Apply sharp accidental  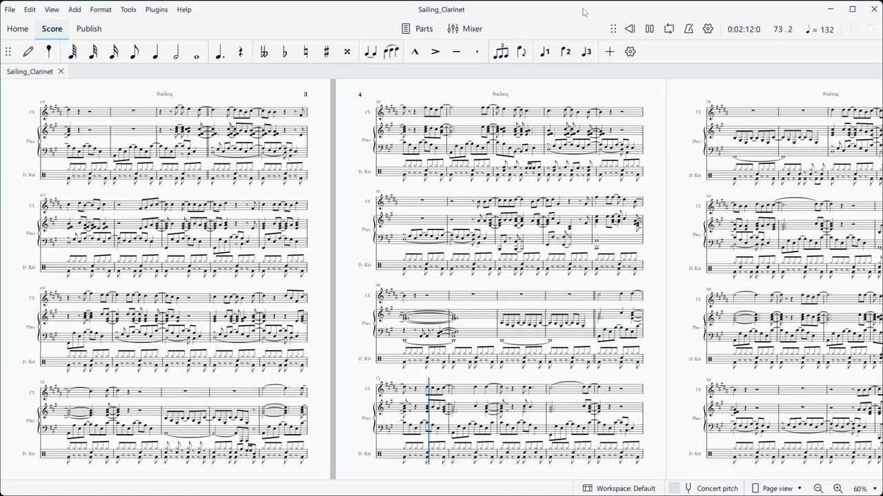(x=326, y=52)
